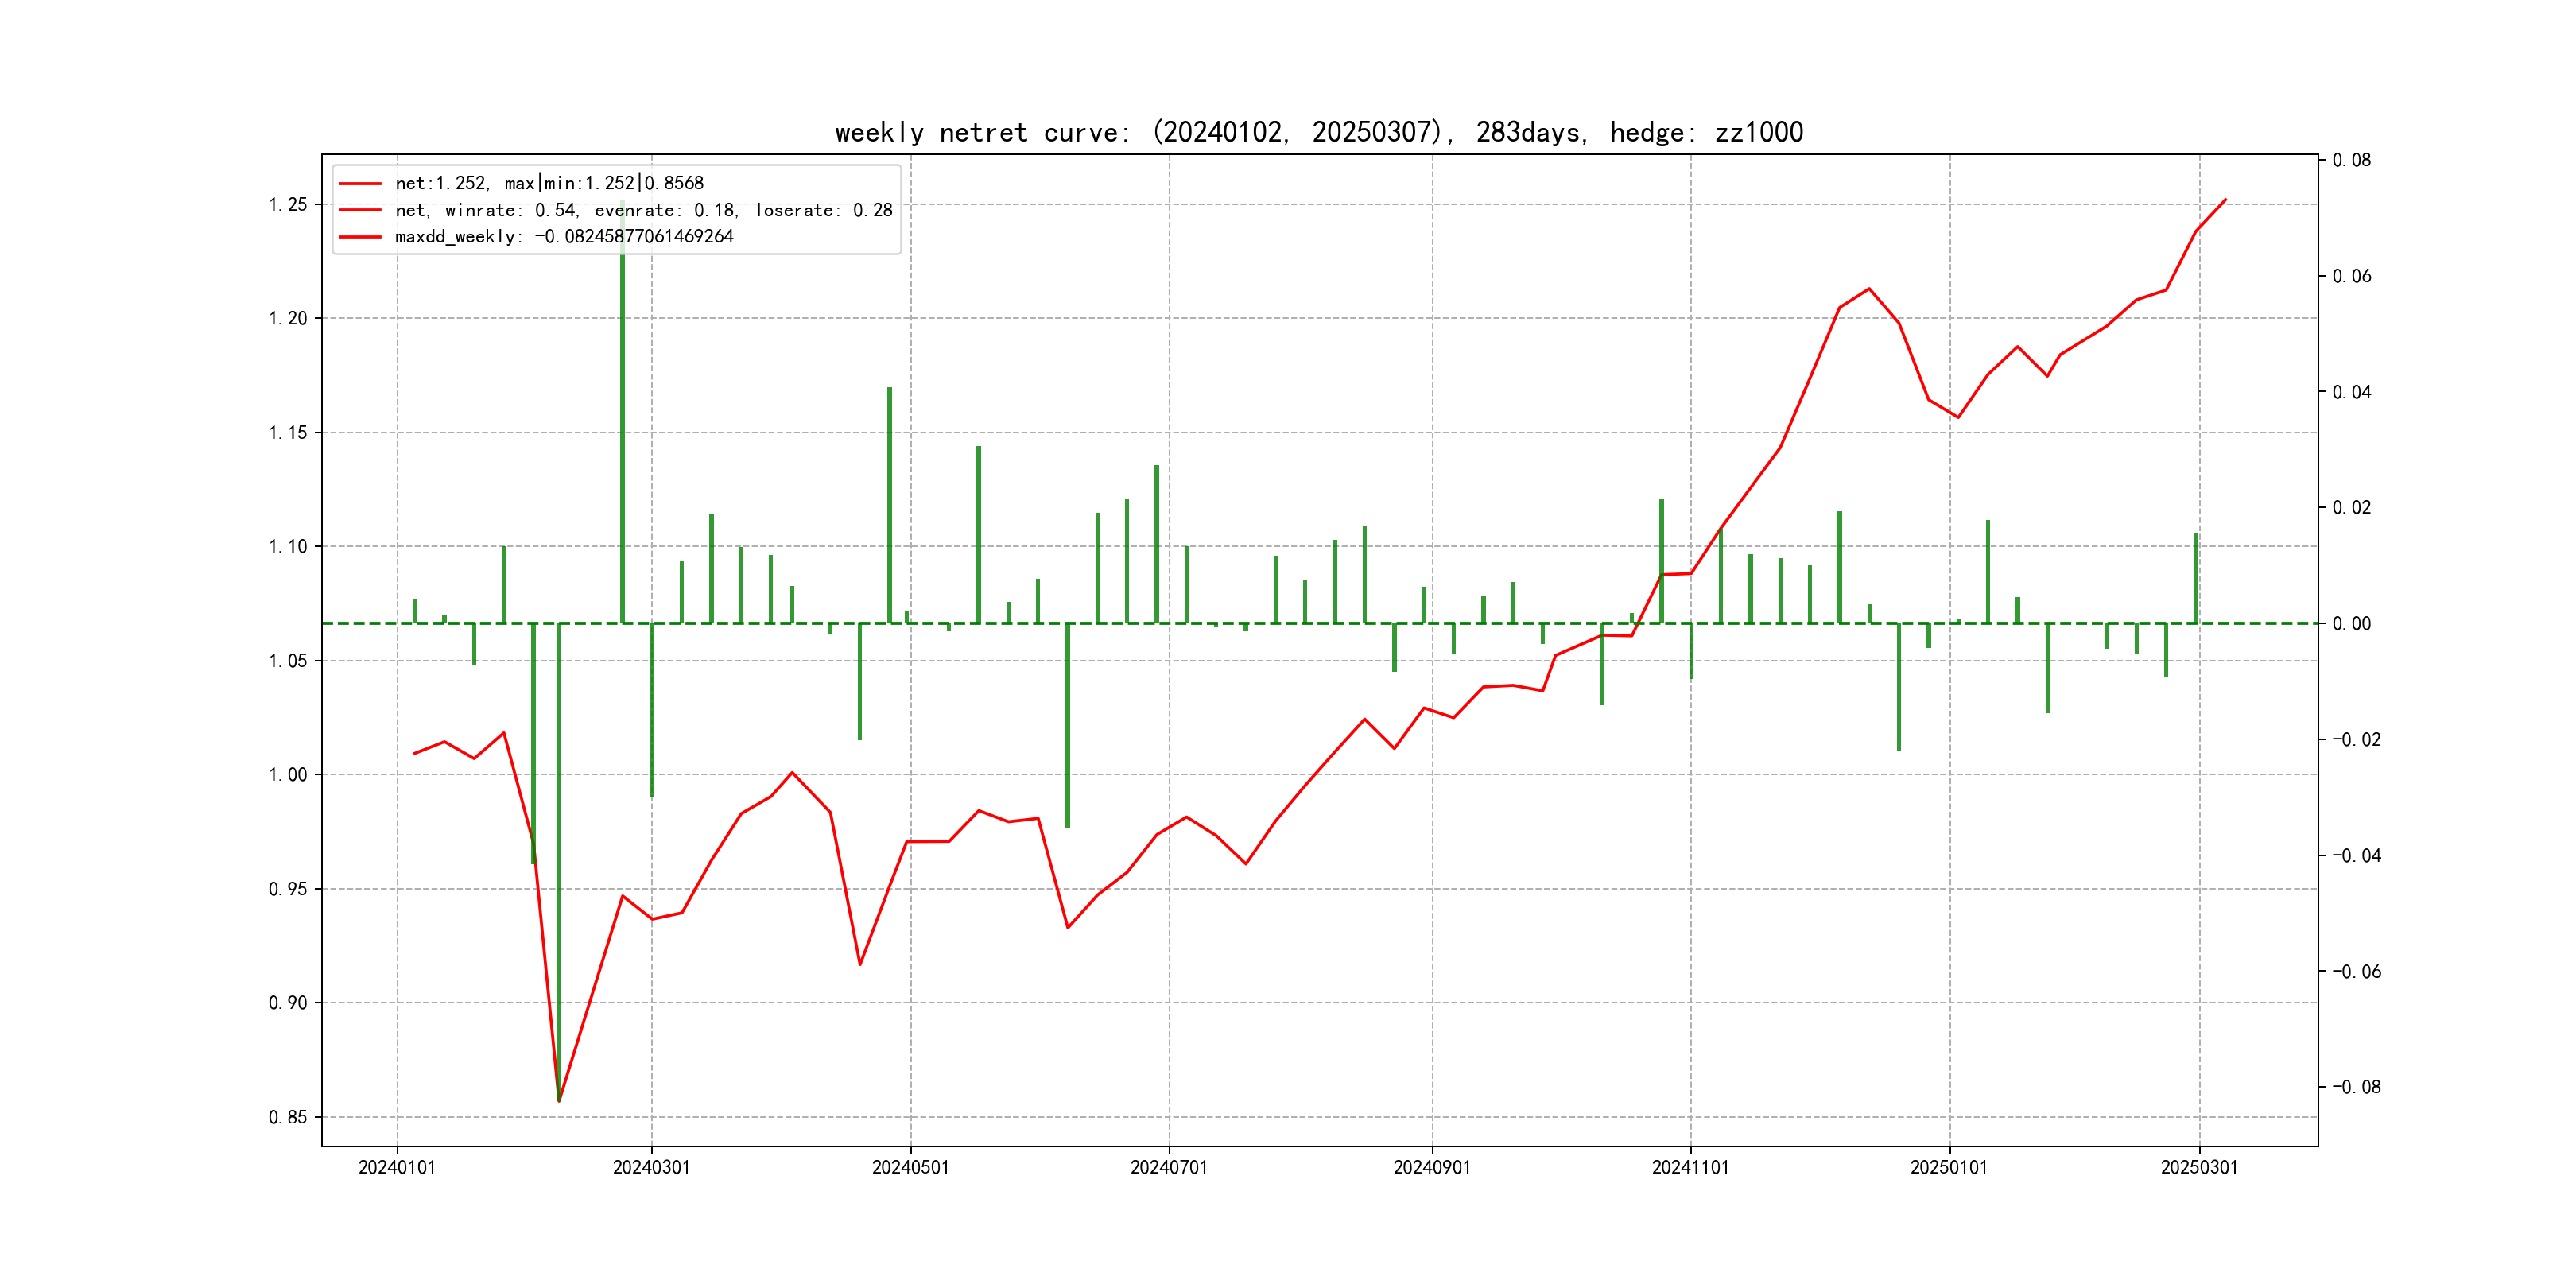Screen dimensions: 2576x1288
Task: Click the 0.00 right axis tick label
Action: click(2351, 624)
